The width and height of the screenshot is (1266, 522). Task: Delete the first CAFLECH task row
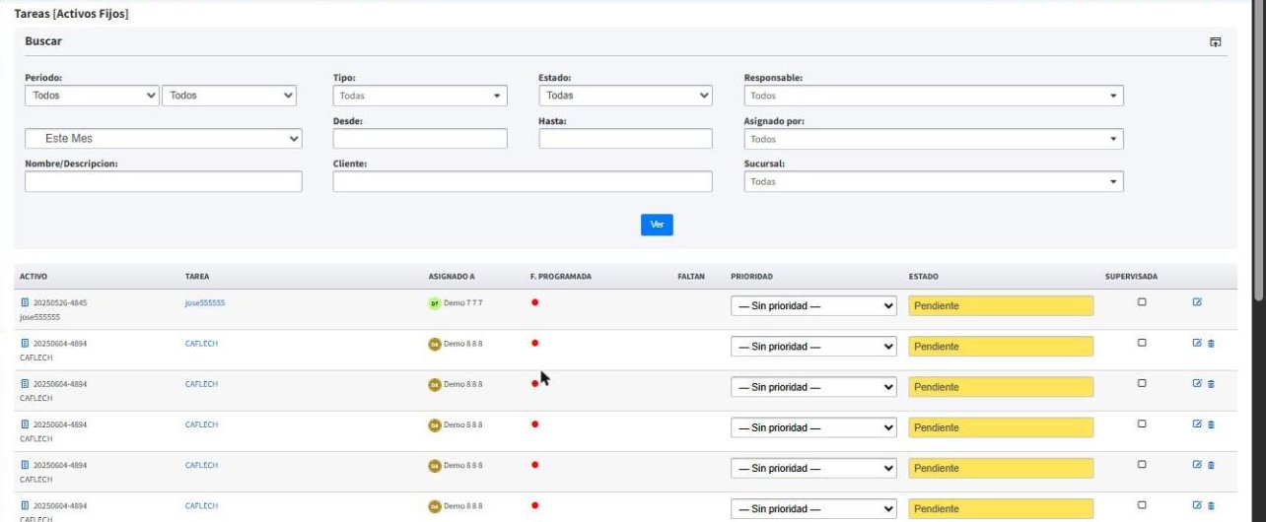(x=1211, y=343)
